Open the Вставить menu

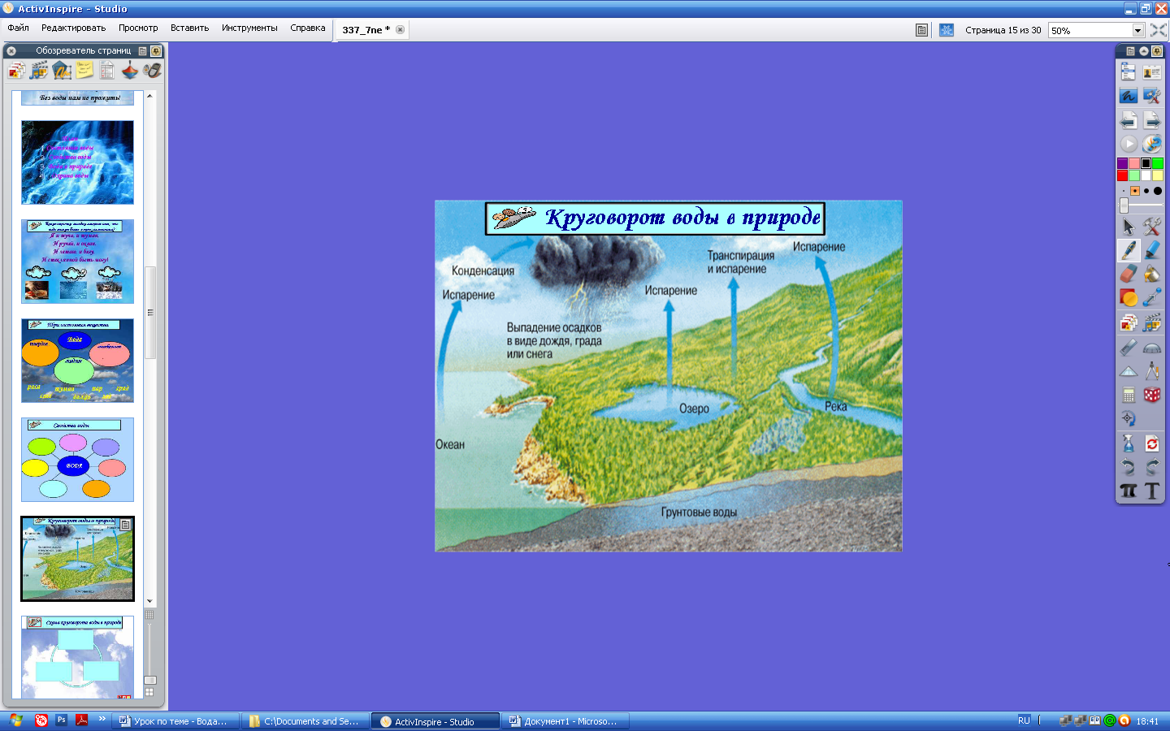pos(189,28)
